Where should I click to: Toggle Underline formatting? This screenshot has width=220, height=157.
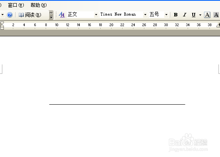pos(193,15)
